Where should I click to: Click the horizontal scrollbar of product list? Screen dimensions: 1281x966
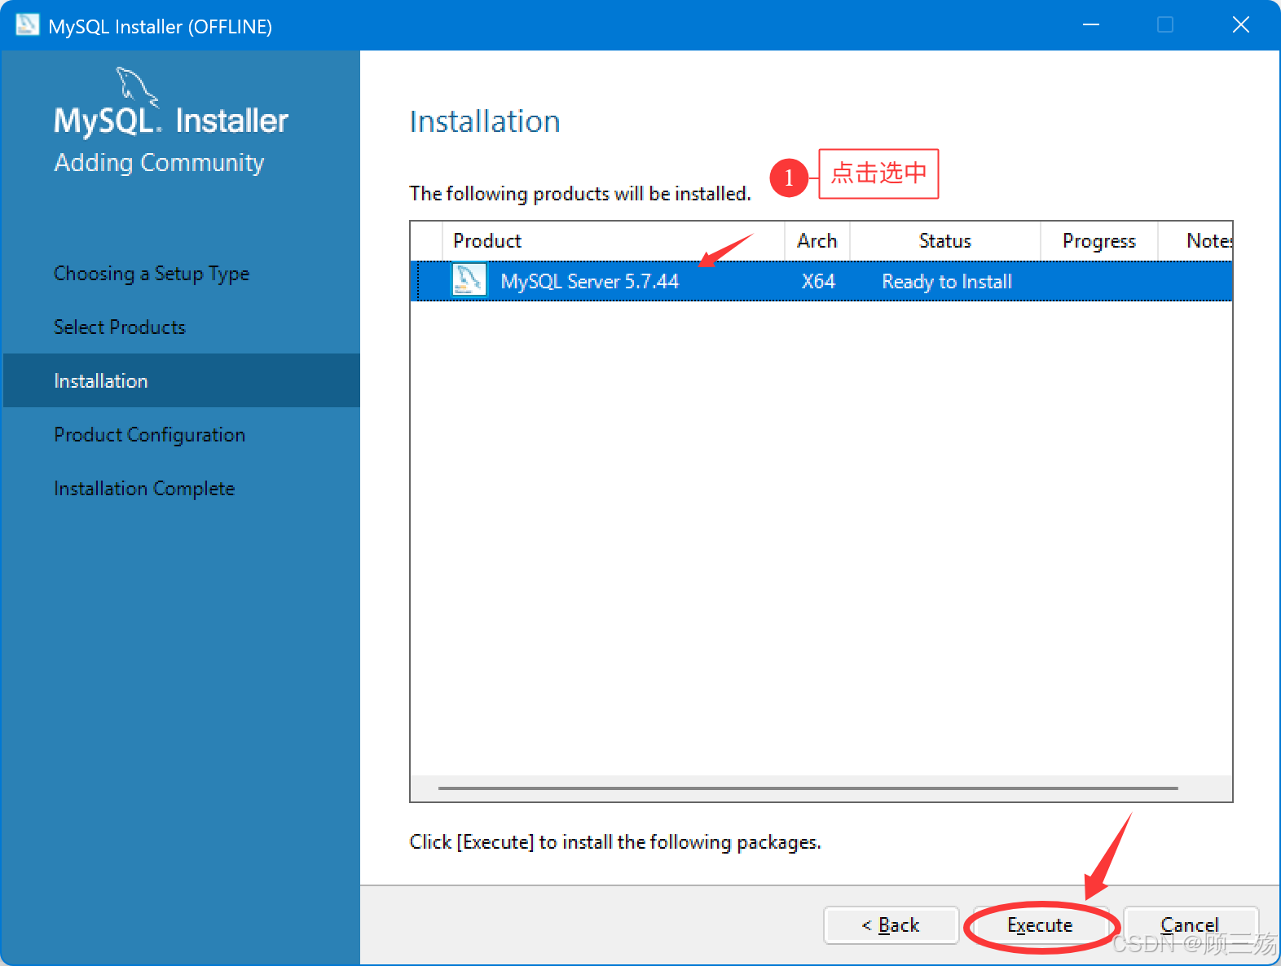(x=808, y=788)
